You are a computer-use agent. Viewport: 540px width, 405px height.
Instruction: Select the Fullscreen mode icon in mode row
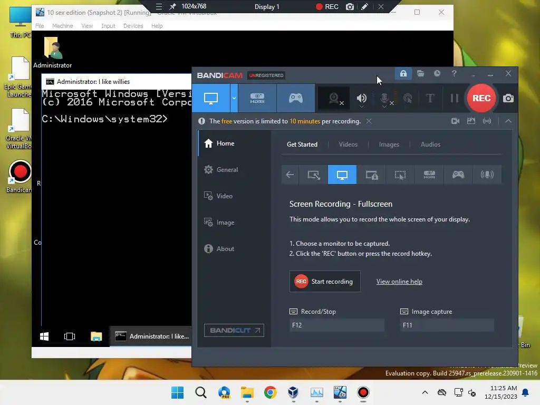pyautogui.click(x=342, y=175)
